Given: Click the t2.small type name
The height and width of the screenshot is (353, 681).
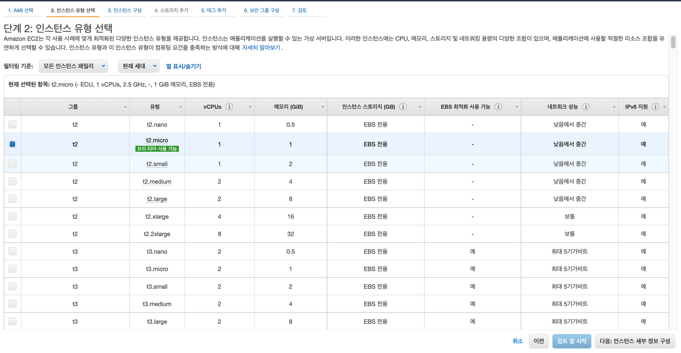Looking at the screenshot, I should click(157, 164).
